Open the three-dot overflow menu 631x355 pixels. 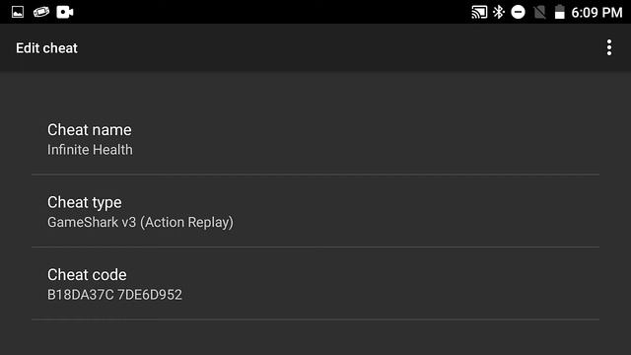[x=609, y=47]
